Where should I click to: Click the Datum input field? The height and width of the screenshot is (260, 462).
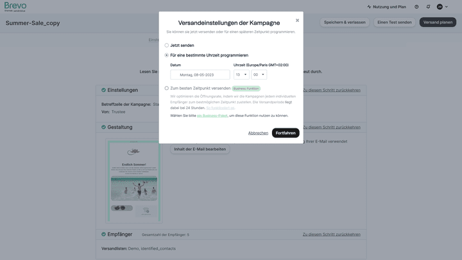(x=200, y=74)
